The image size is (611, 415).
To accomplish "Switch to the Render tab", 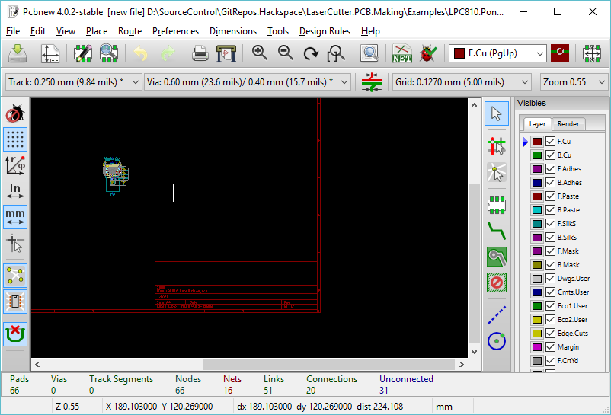I will pos(568,124).
